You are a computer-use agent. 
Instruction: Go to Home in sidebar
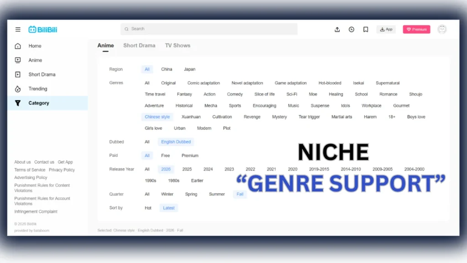coord(35,46)
